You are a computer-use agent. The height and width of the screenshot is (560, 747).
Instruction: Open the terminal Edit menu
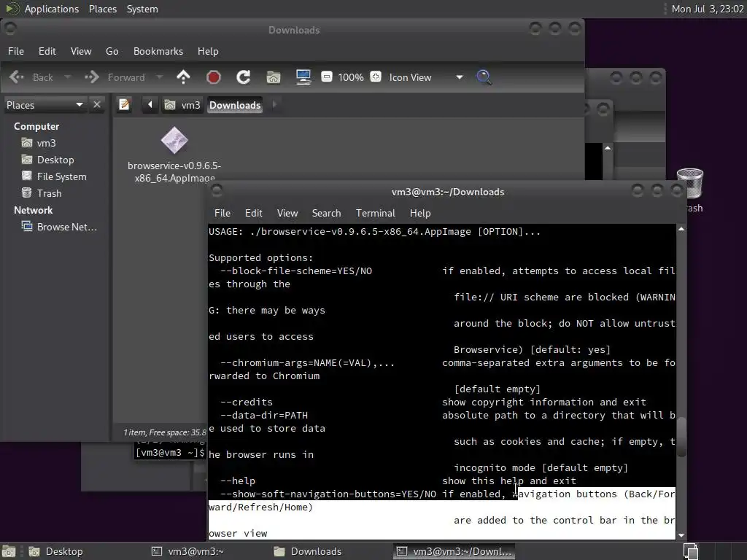pyautogui.click(x=253, y=213)
